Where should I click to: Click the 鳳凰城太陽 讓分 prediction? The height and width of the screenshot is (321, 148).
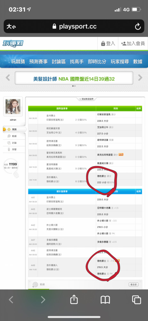pos(105,163)
